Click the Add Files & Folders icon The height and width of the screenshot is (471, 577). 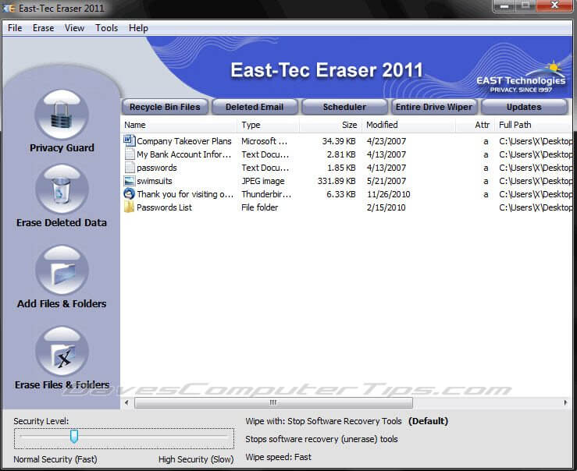(x=62, y=271)
